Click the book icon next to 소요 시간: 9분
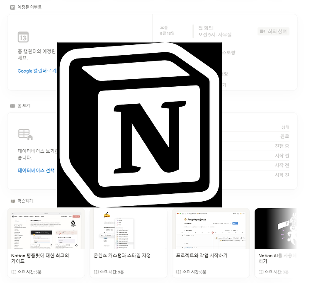This screenshot has width=311, height=283. coord(96,272)
